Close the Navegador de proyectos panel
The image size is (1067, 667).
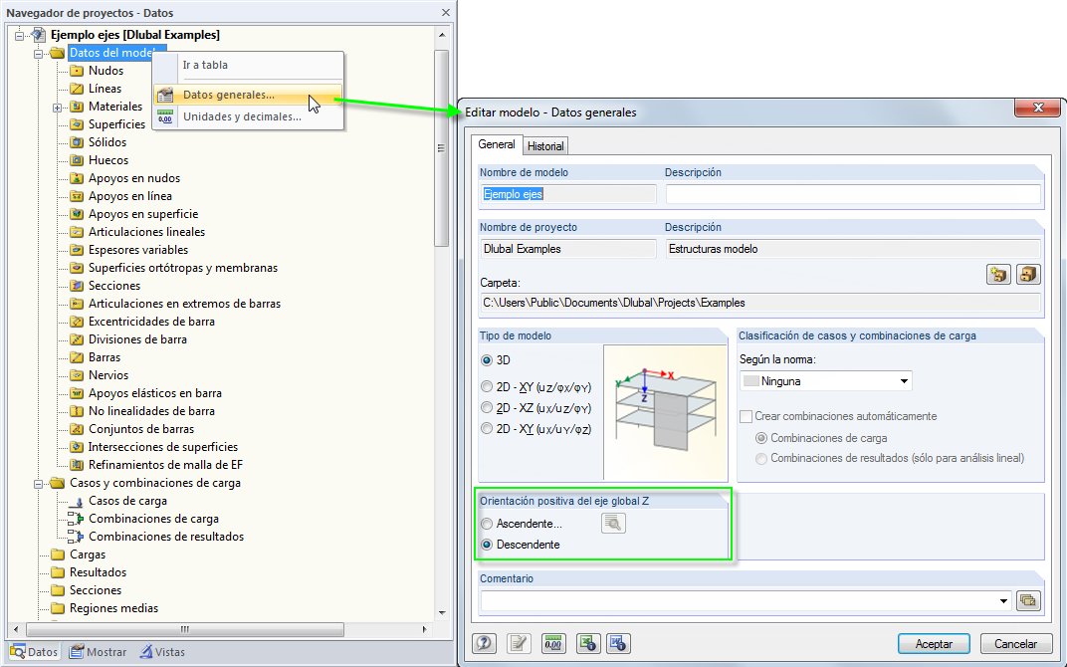tap(446, 13)
